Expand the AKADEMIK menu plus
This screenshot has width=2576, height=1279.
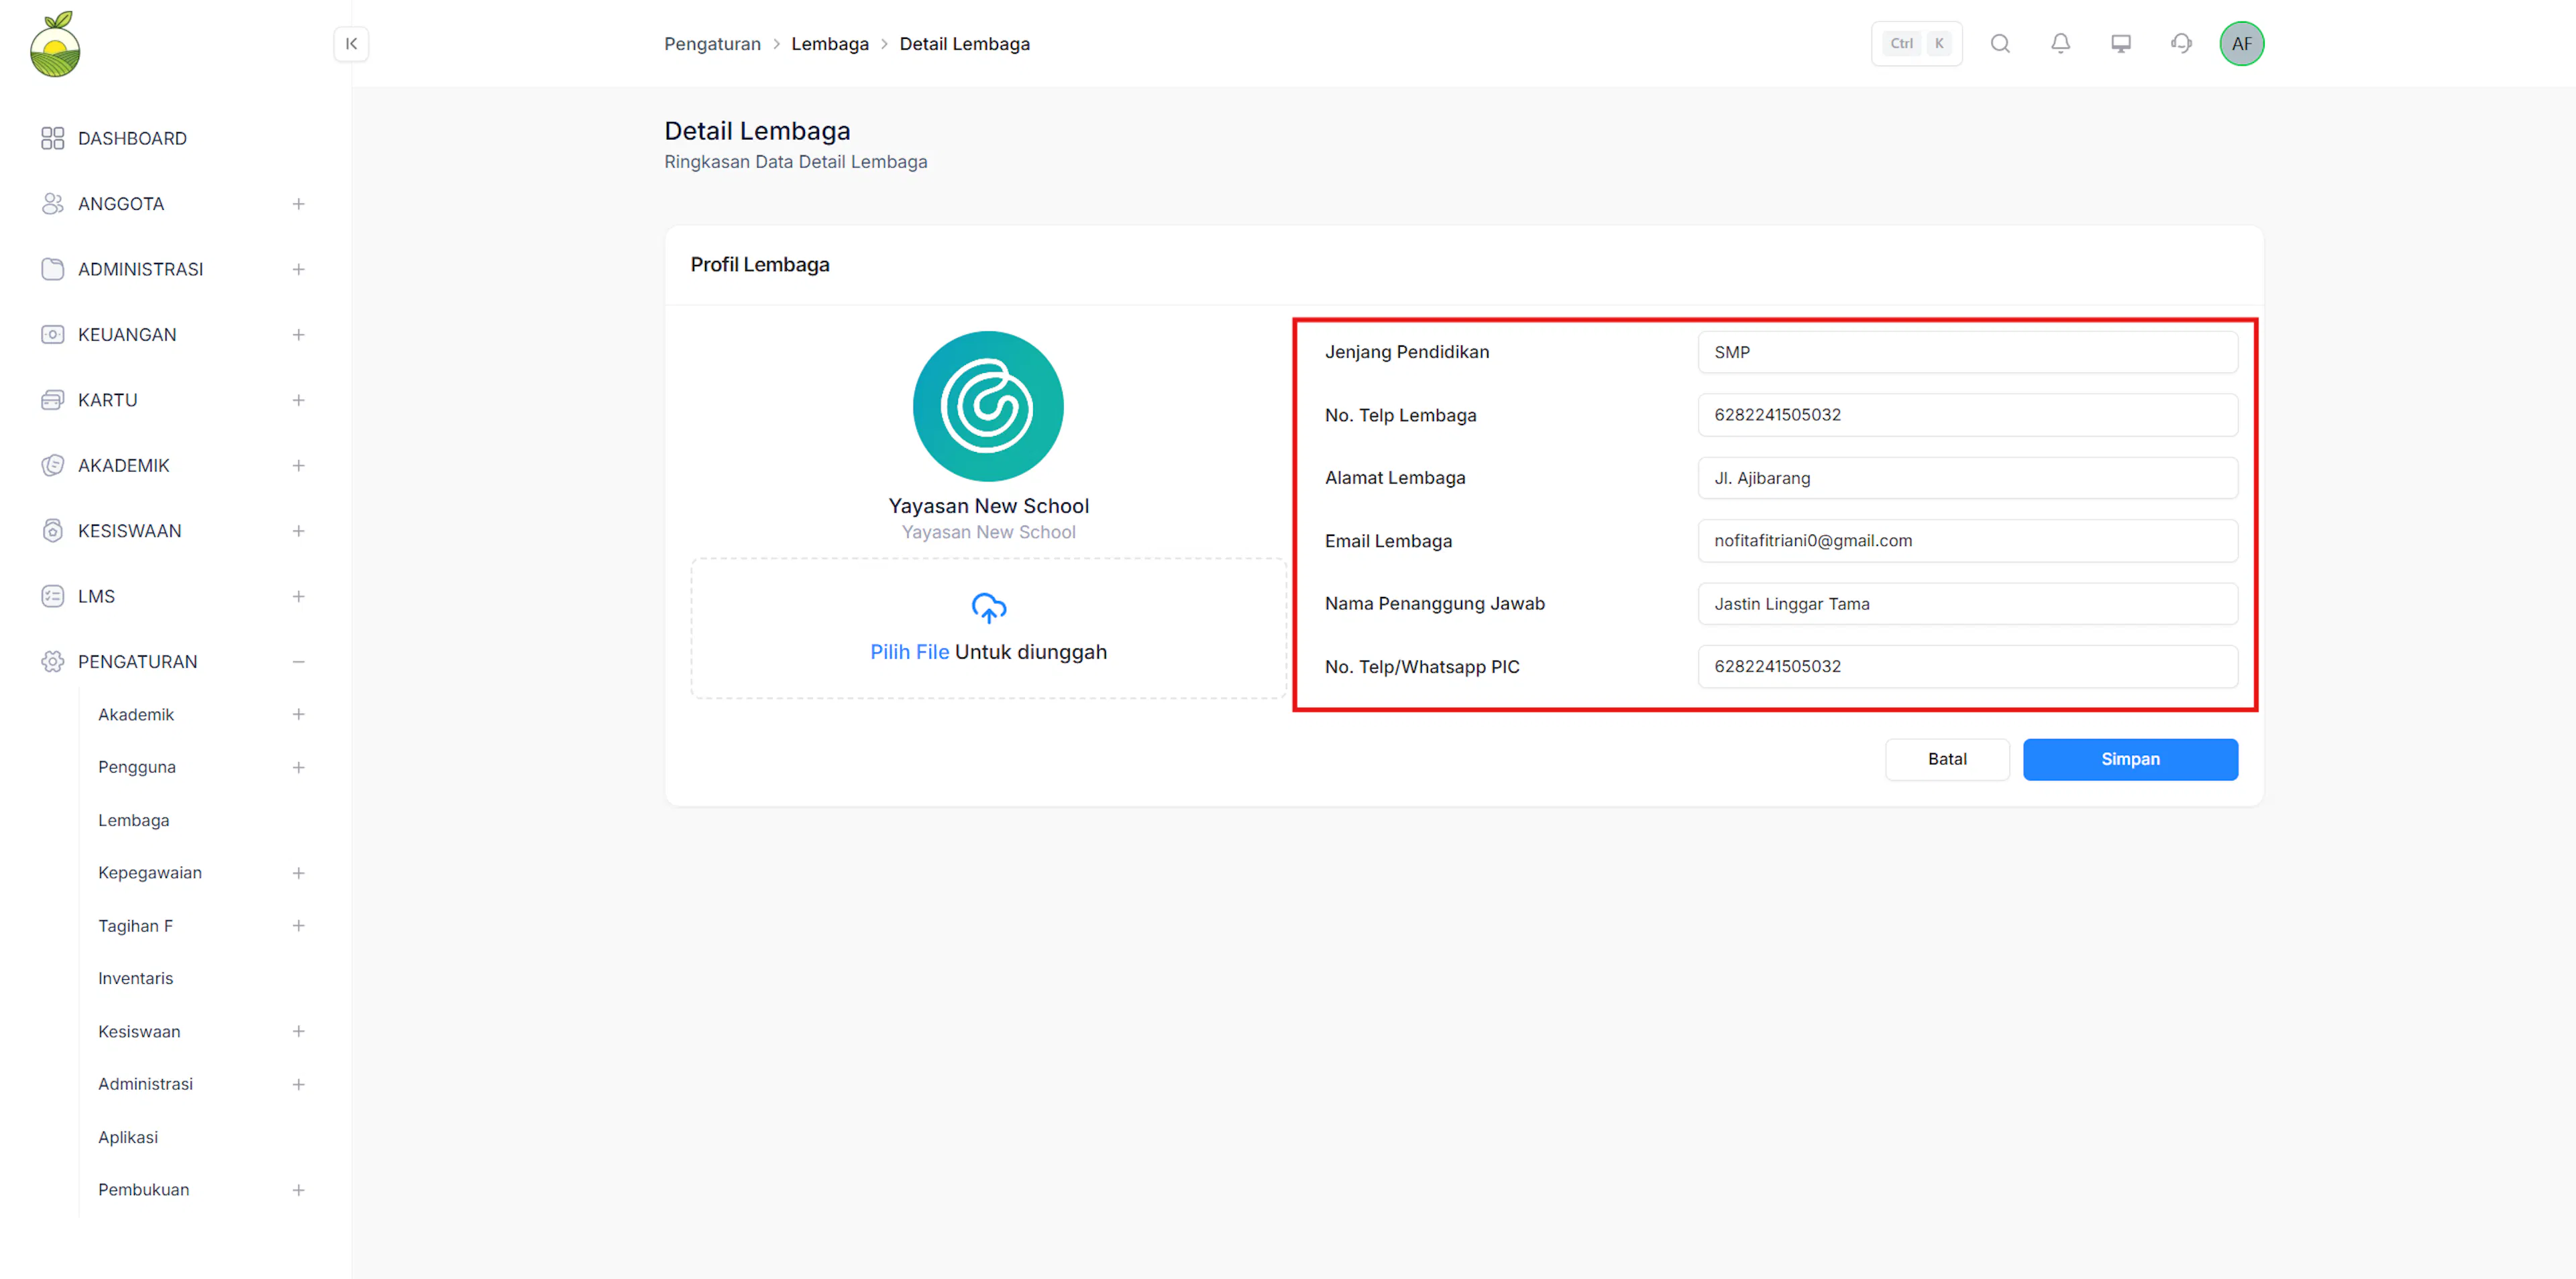[x=298, y=466]
